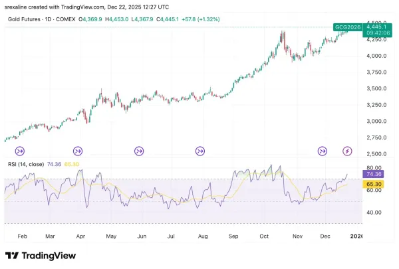Click the contract rollover icon above December
The width and height of the screenshot is (399, 269).
point(323,151)
